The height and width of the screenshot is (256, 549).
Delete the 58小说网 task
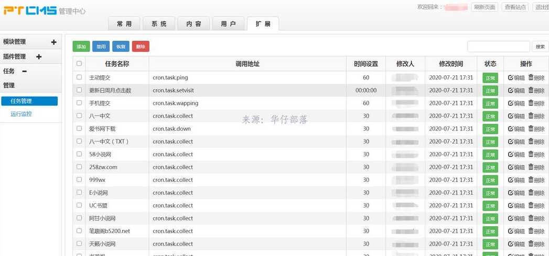[x=536, y=154]
